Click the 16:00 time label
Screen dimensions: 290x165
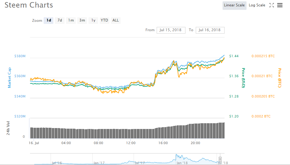pyautogui.click(x=163, y=143)
